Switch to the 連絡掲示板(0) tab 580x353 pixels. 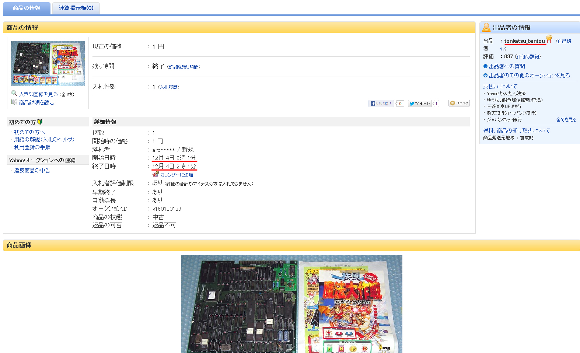(x=76, y=8)
